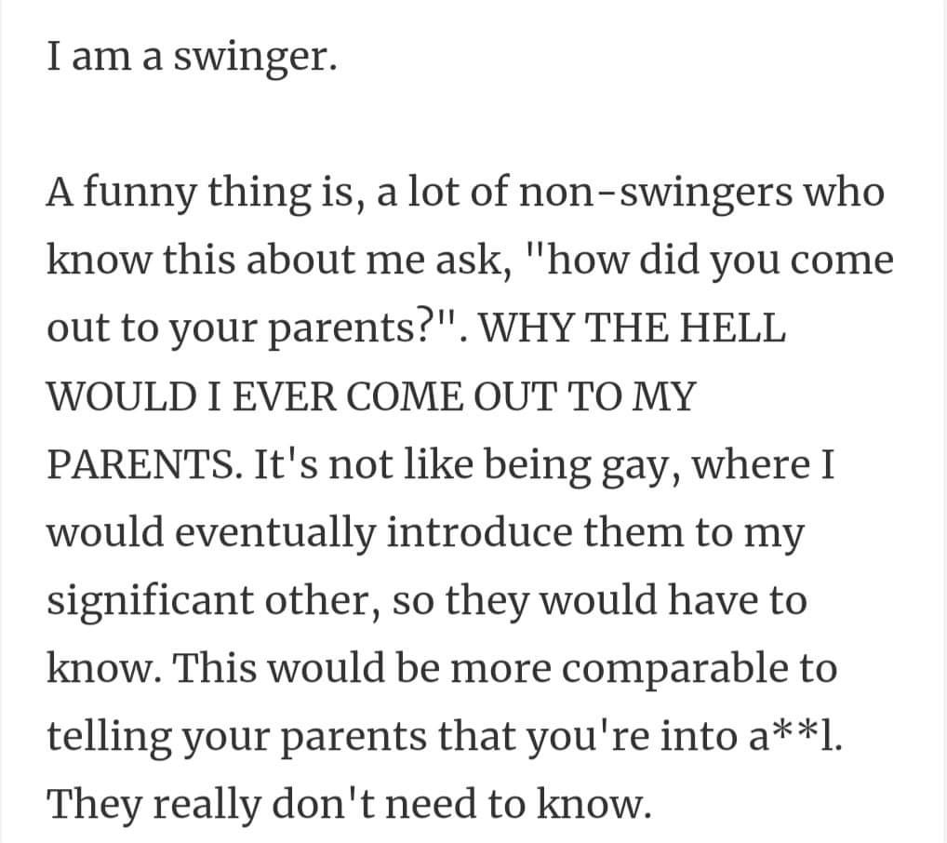
Task: Select the word "telling"
Action: (x=109, y=737)
